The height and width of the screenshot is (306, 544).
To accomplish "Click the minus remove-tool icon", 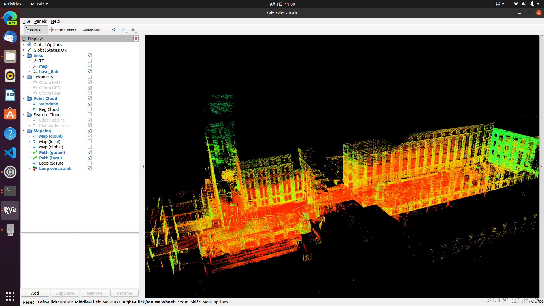I will tap(124, 30).
